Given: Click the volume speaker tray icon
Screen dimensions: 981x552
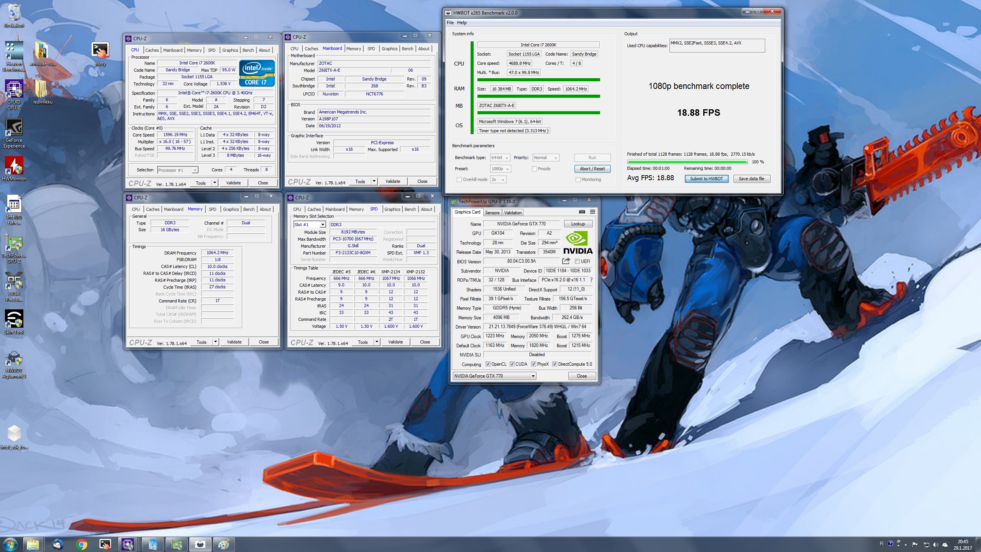Looking at the screenshot, I should [935, 545].
